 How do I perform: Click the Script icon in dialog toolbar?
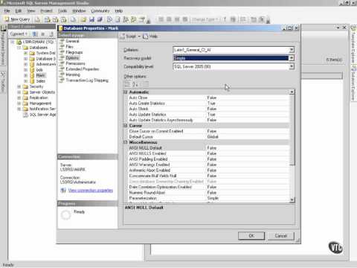coord(122,36)
